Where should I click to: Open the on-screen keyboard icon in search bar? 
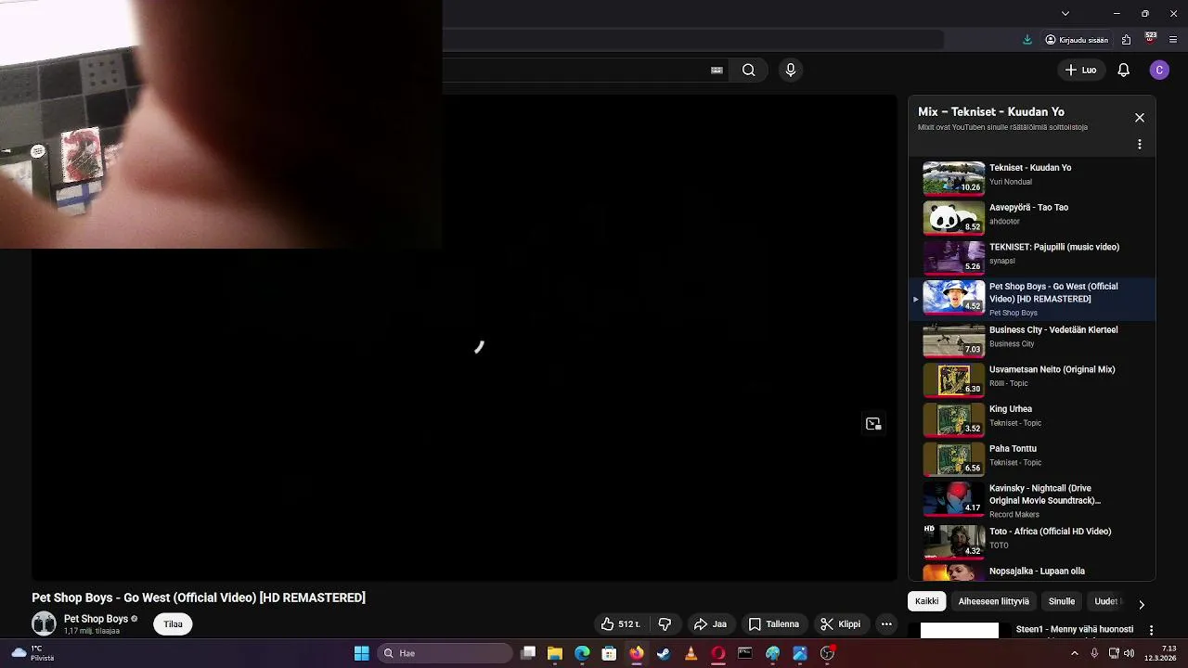pos(717,70)
